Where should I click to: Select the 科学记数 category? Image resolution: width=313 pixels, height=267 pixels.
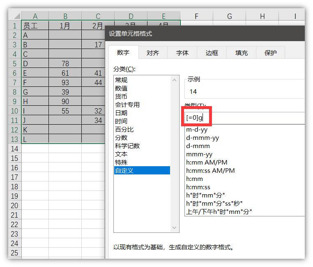tap(142, 146)
